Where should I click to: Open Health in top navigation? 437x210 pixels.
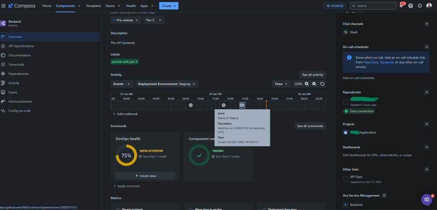(131, 6)
